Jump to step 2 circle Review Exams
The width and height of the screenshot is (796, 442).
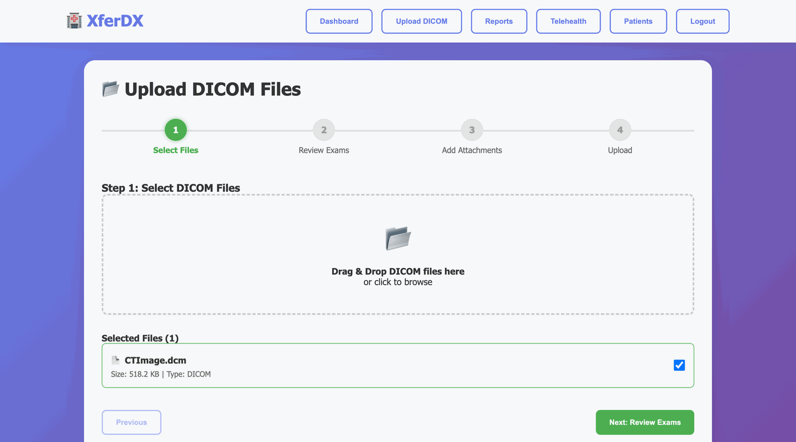[324, 130]
